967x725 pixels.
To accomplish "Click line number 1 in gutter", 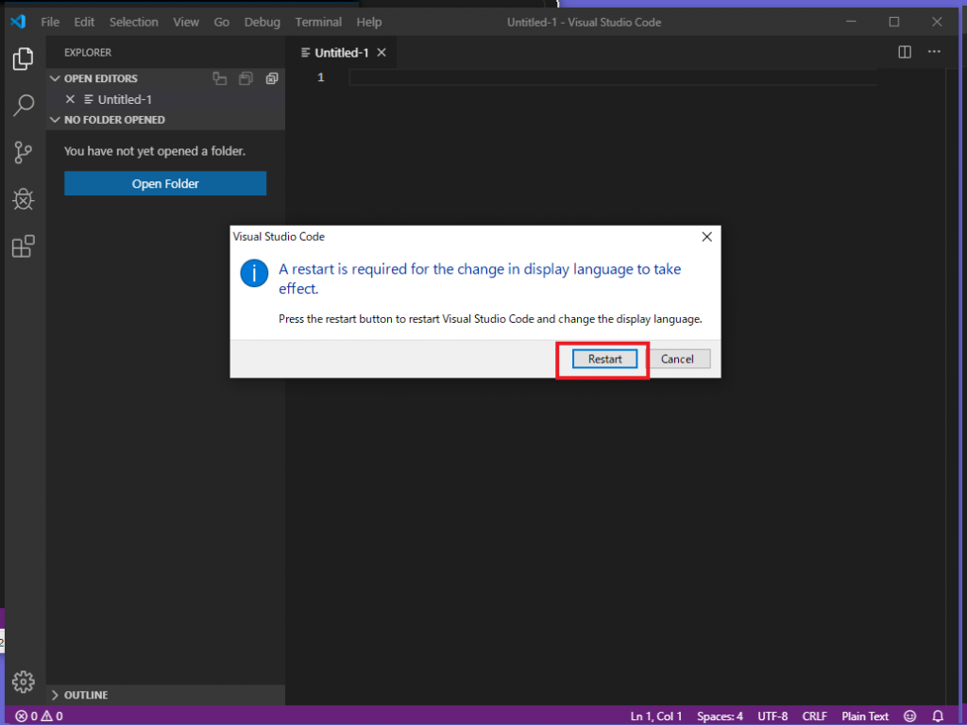I will point(321,77).
